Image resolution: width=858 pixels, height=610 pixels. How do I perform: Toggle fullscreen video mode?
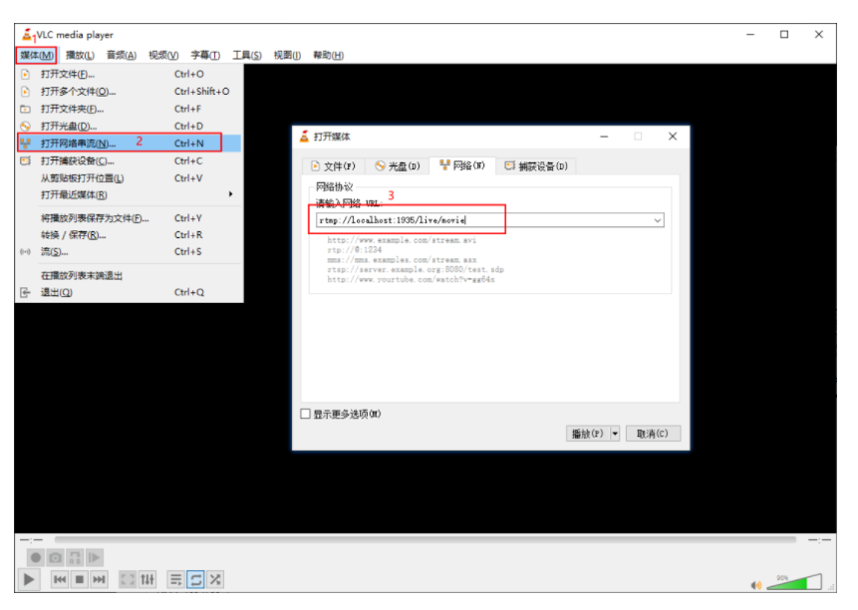pyautogui.click(x=128, y=579)
